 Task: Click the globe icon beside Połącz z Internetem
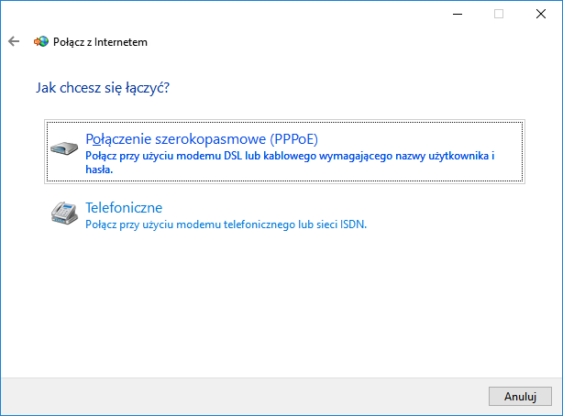pos(40,41)
